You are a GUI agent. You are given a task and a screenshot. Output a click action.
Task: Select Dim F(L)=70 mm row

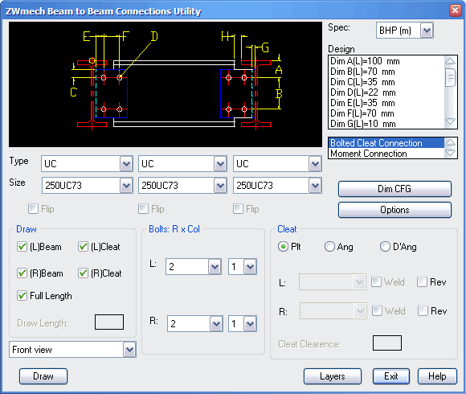(x=386, y=113)
